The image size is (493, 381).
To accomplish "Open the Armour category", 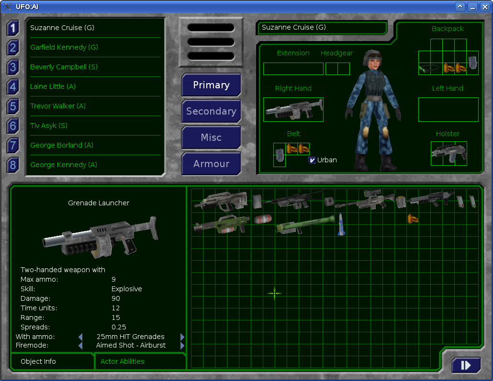I will (x=211, y=164).
